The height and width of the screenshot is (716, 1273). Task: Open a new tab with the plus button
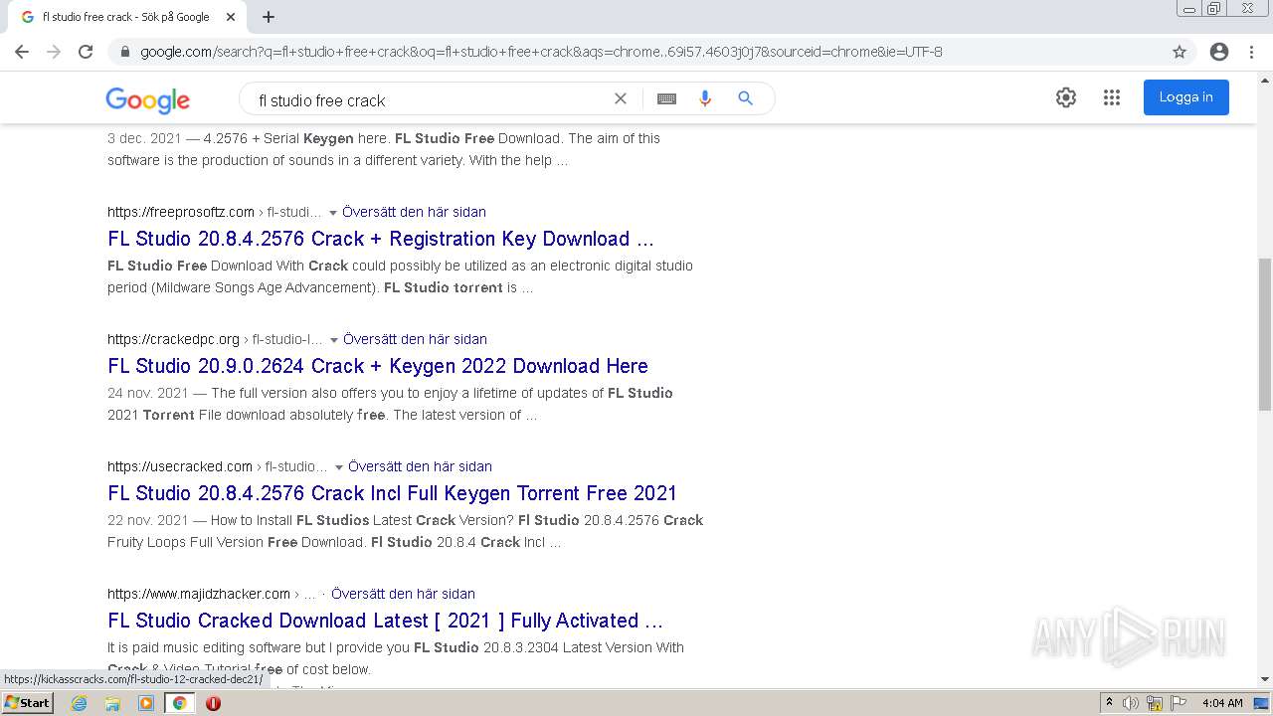click(269, 17)
